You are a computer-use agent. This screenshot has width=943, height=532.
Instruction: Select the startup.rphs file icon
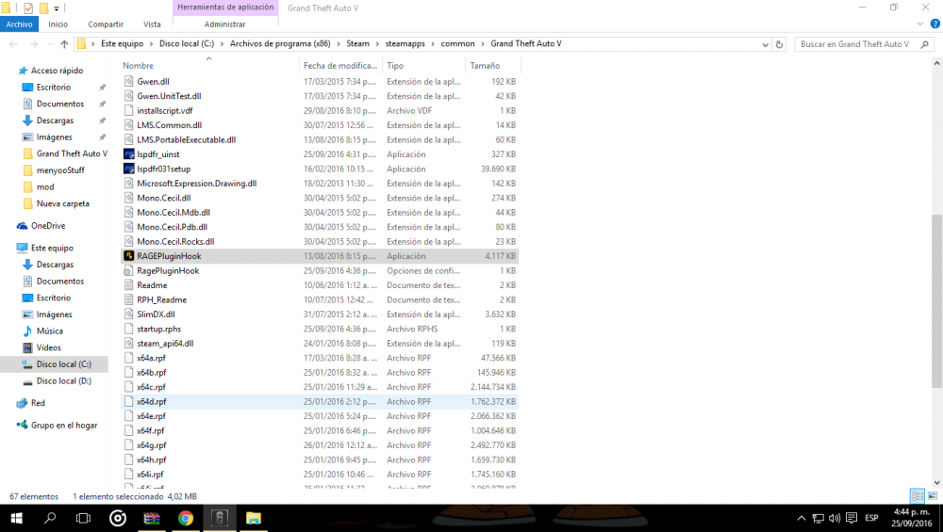[128, 329]
